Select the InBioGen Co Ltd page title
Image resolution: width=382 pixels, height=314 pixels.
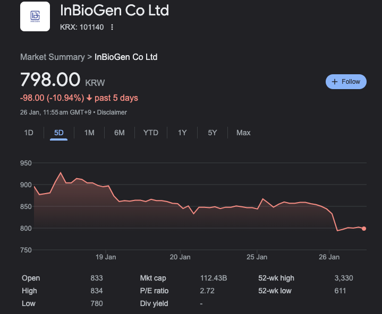pos(114,11)
